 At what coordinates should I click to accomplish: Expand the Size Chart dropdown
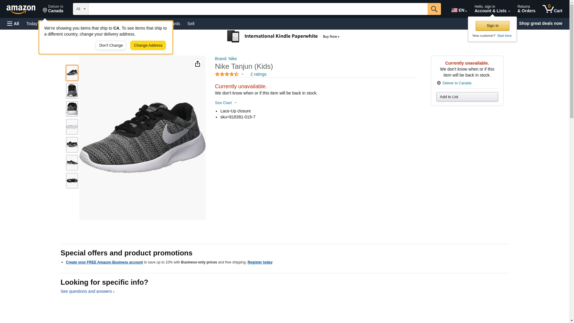[x=226, y=103]
